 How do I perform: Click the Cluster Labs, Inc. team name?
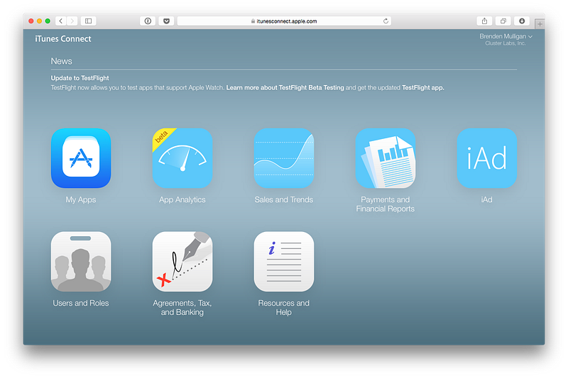(506, 43)
